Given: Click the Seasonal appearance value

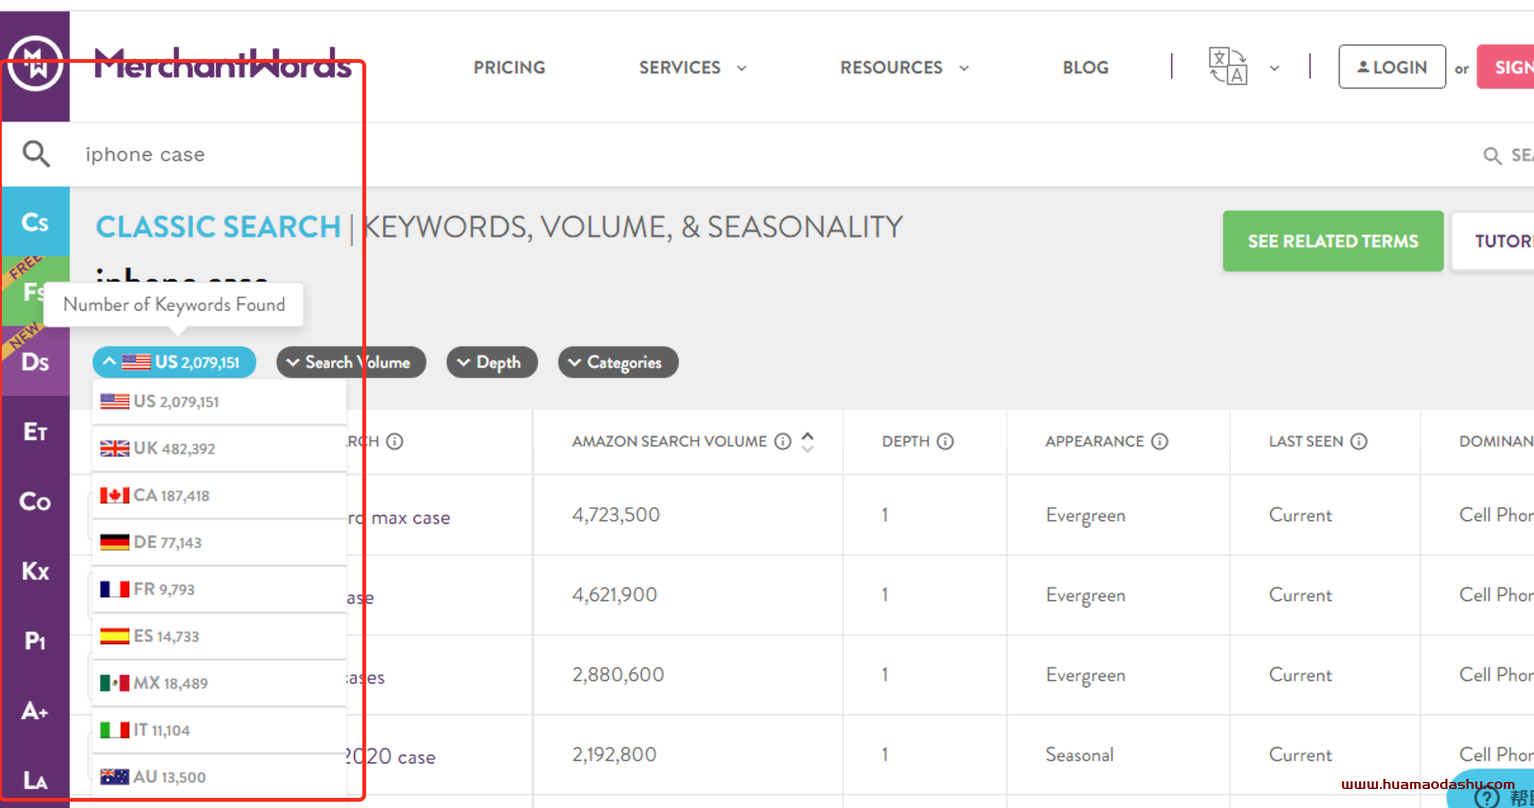Looking at the screenshot, I should coord(1080,755).
